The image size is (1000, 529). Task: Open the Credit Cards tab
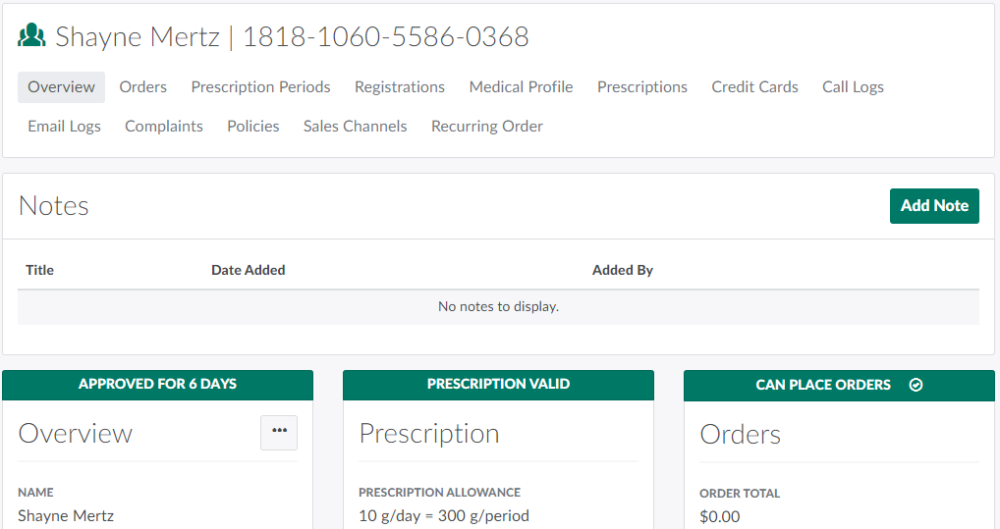point(754,87)
